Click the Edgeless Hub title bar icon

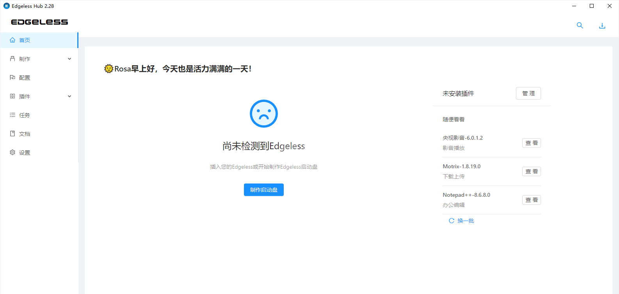[7, 6]
